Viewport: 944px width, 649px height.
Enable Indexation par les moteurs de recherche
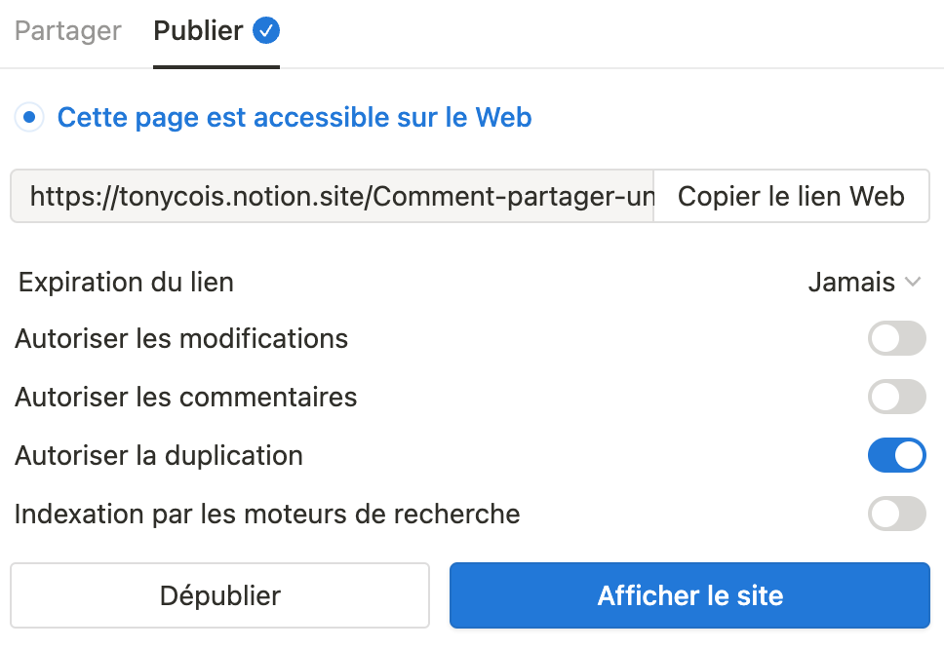pyautogui.click(x=897, y=514)
